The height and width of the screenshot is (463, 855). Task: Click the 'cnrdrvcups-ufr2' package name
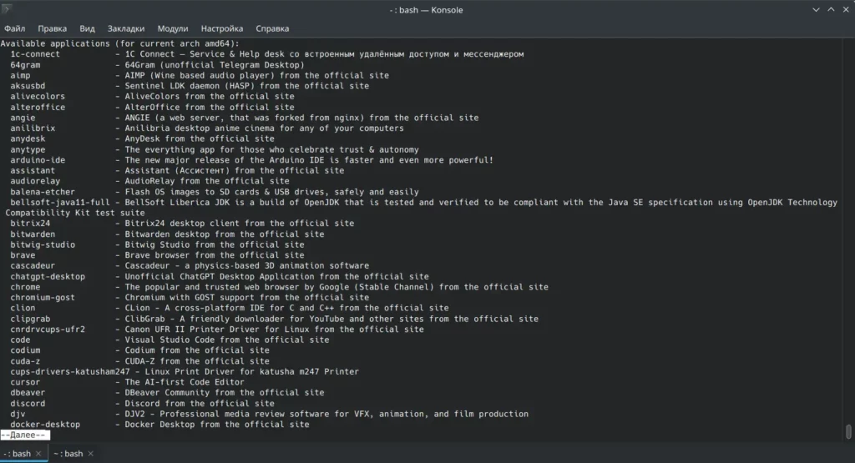[x=48, y=330]
